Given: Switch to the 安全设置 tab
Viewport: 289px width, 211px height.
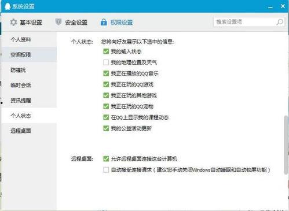Looking at the screenshot, I should point(71,23).
